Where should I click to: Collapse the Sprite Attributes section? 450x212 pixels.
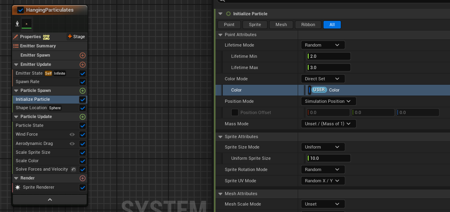pyautogui.click(x=220, y=137)
